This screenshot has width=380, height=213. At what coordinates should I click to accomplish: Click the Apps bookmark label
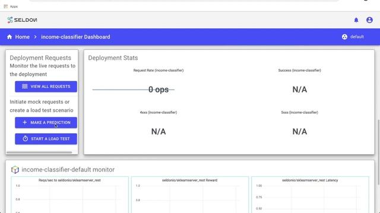[x=14, y=7]
